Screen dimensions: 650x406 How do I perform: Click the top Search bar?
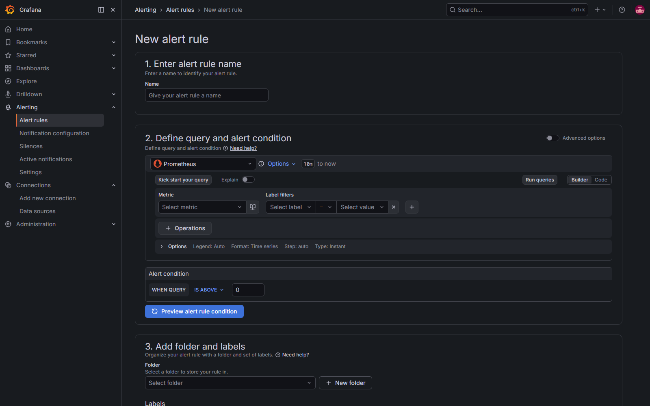coord(517,10)
